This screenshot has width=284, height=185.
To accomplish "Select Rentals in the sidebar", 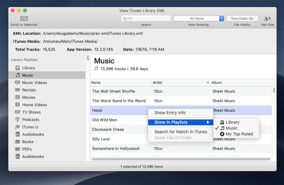I will coord(47,90).
